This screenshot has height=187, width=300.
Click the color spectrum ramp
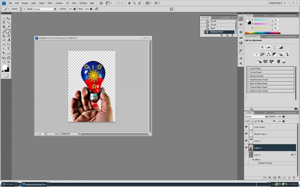[262, 33]
